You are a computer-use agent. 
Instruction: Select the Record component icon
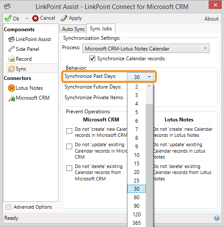(x=12, y=59)
